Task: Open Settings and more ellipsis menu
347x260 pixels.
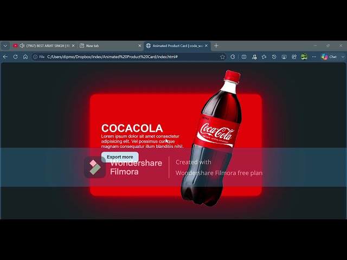Action: point(314,57)
